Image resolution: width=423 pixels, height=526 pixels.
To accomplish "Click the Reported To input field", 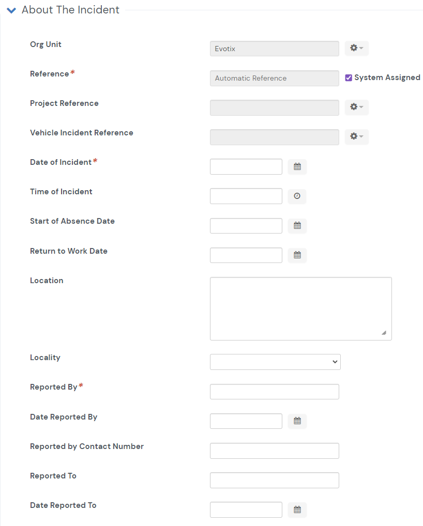I will click(275, 481).
